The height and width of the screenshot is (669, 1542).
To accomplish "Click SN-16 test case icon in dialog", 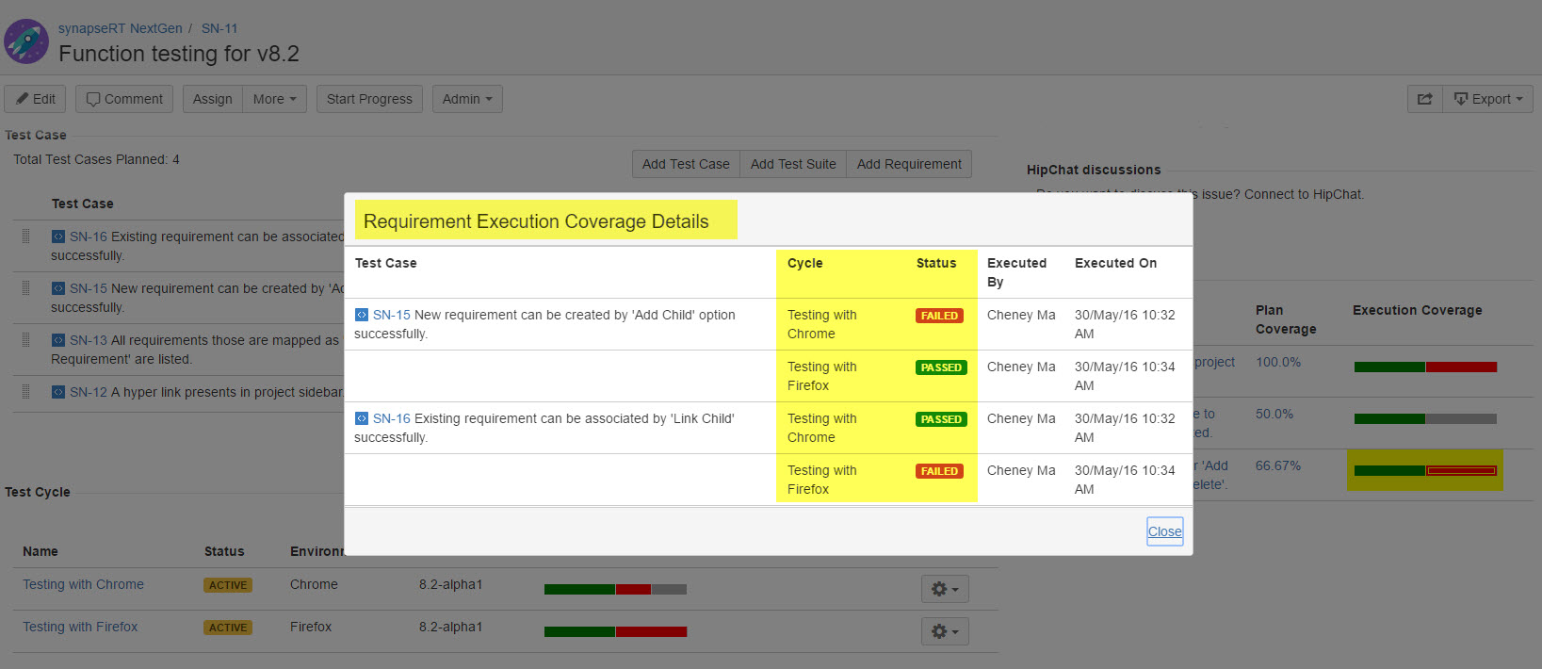I will 362,418.
